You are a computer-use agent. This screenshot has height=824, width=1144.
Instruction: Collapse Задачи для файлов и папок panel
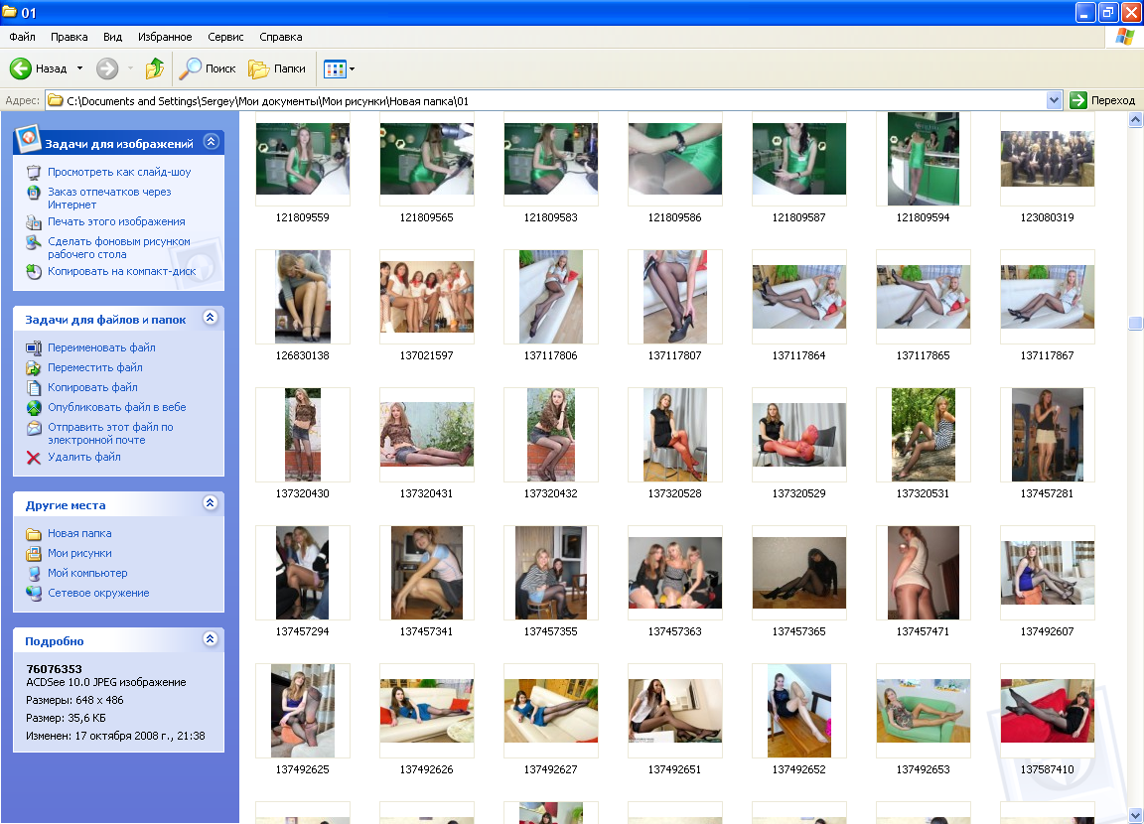tap(211, 318)
